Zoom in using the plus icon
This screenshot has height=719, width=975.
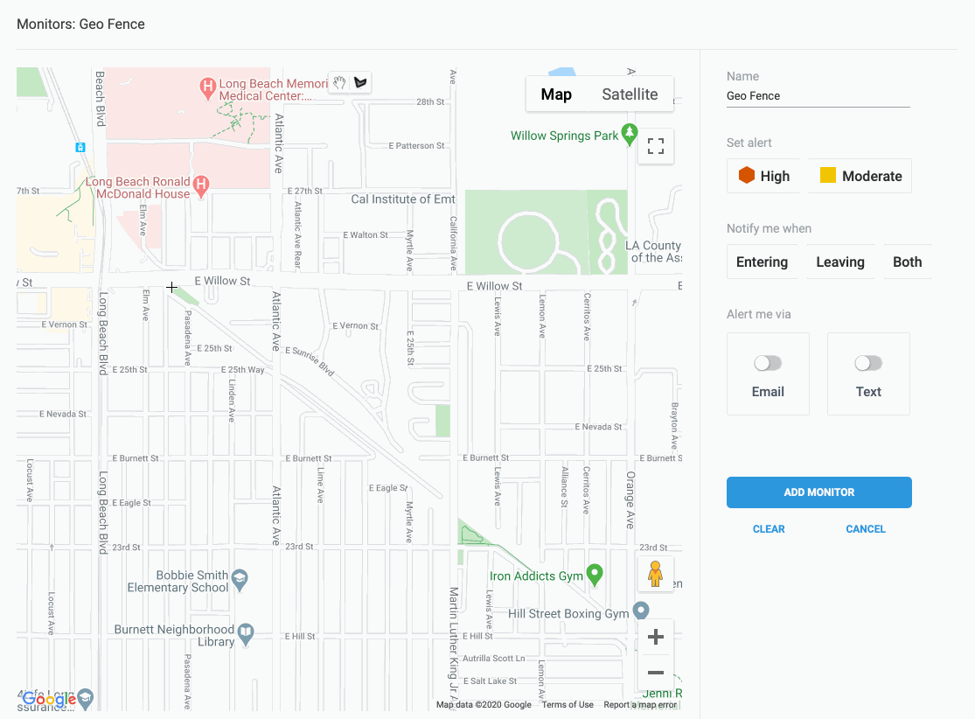click(x=655, y=637)
